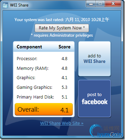Click the Component column header
125x140 pixels.
click(29, 47)
